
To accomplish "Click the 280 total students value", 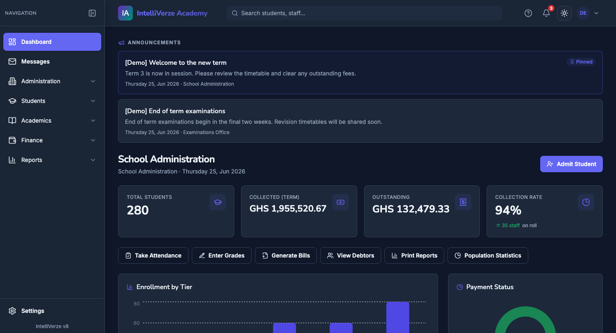I will [138, 210].
